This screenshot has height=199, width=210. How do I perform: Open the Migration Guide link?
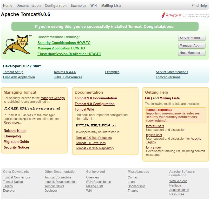(x=16, y=142)
